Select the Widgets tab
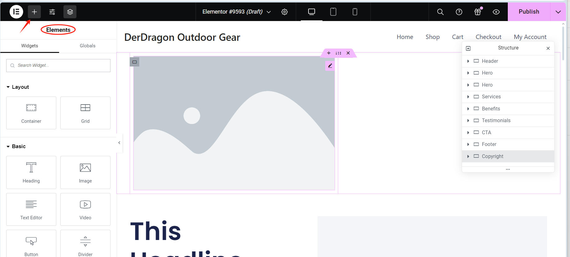This screenshot has height=257, width=570. 30,46
